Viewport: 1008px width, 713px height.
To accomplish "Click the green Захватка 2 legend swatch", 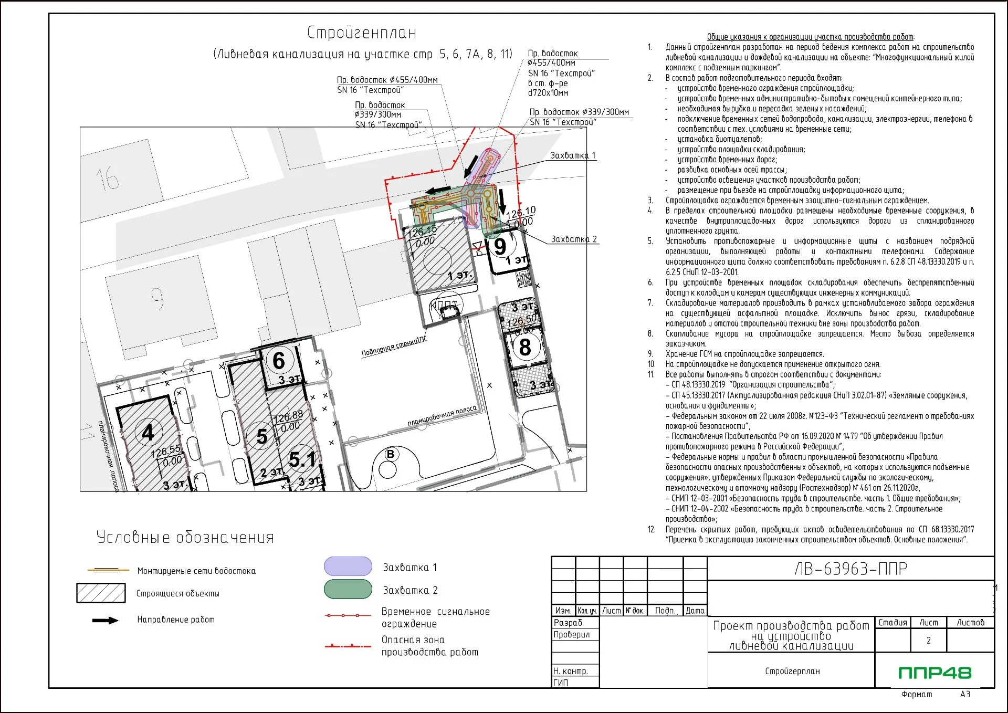I will 348,589.
